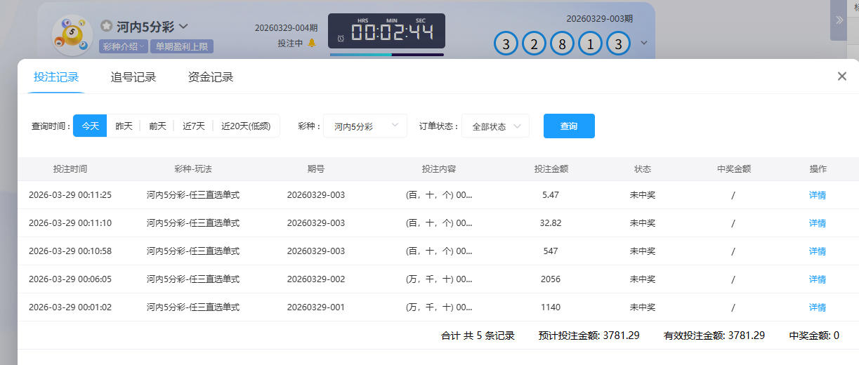This screenshot has height=365, width=859.
Task: Open the 彩种 dropdown showing 河内5分彩
Action: tap(365, 126)
